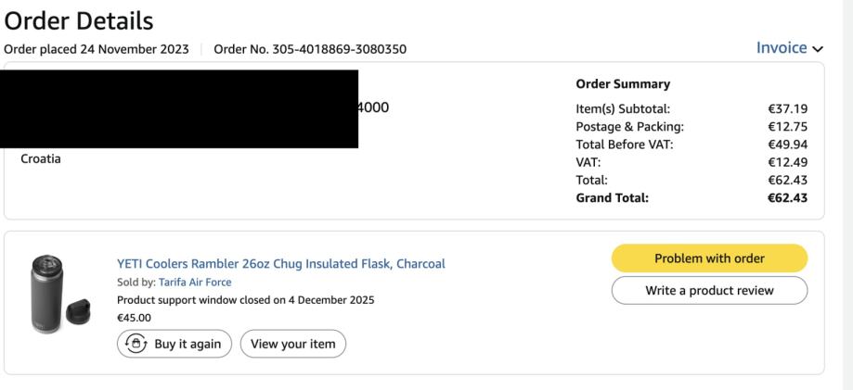Expand the Invoice chevron arrow
The image size is (853, 390).
point(817,49)
